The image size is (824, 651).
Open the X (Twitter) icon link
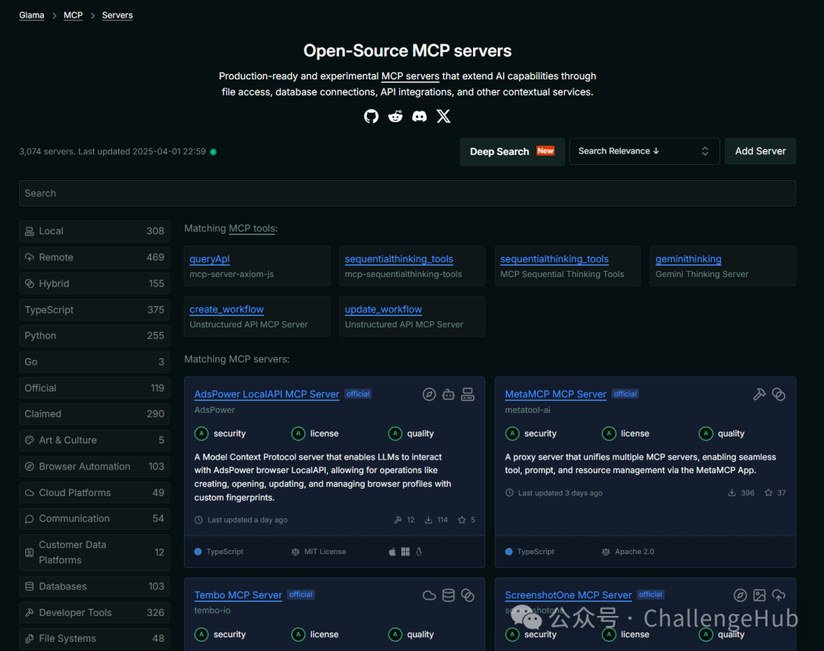tap(443, 116)
